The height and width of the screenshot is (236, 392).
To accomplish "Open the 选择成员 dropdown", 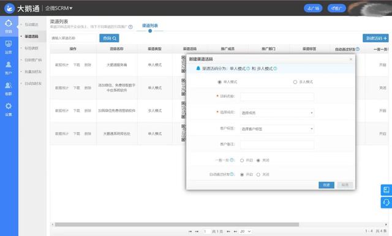I will pyautogui.click(x=277, y=112).
